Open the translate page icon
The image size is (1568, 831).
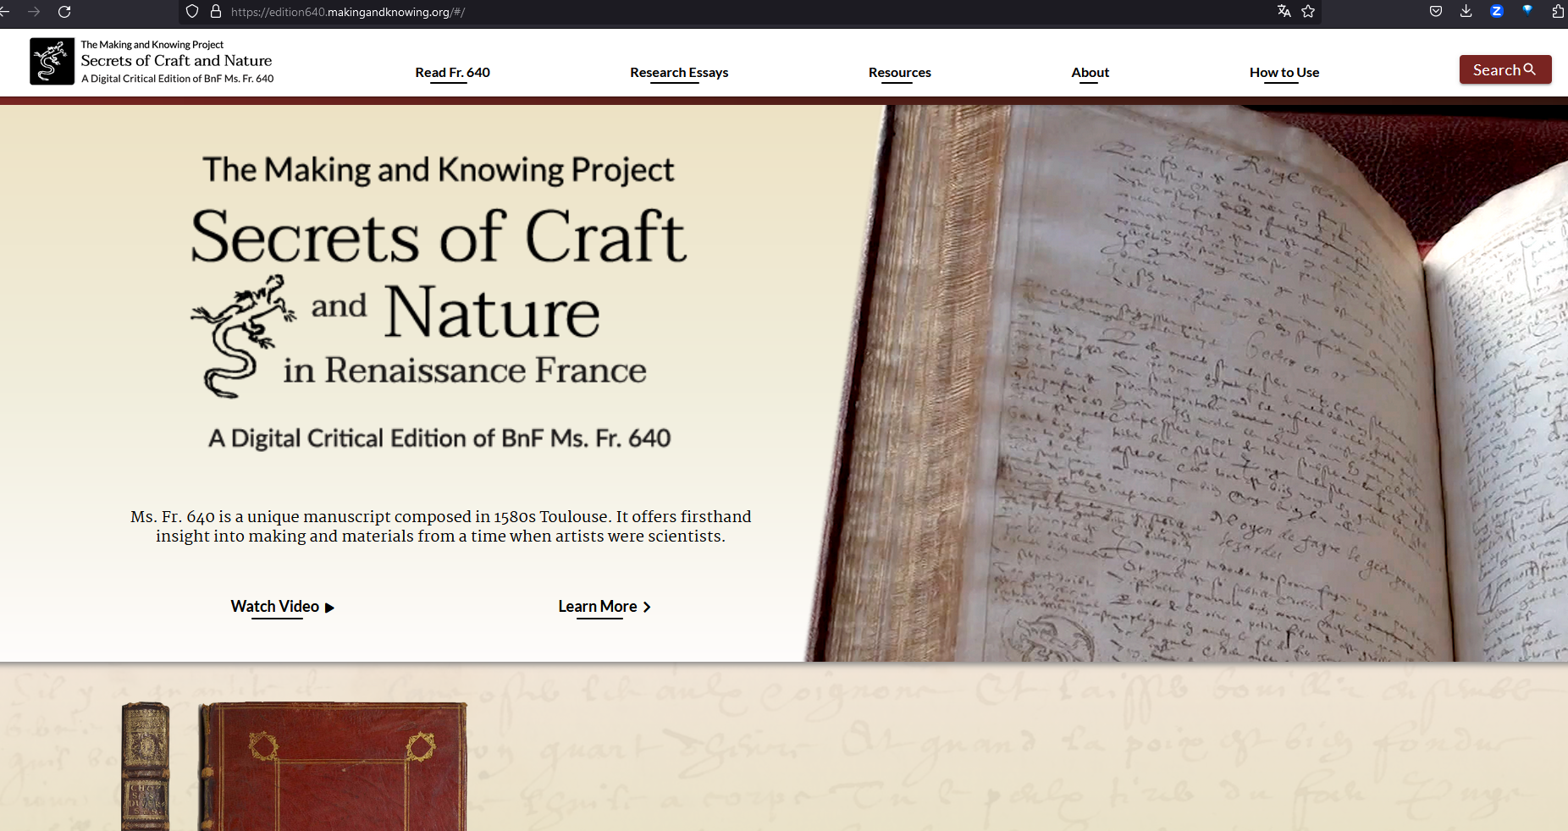[x=1284, y=11]
